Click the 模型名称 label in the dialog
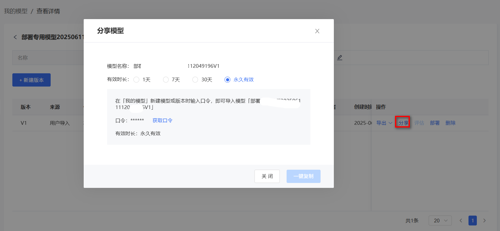Viewport: 500px width, 231px height. click(x=118, y=66)
